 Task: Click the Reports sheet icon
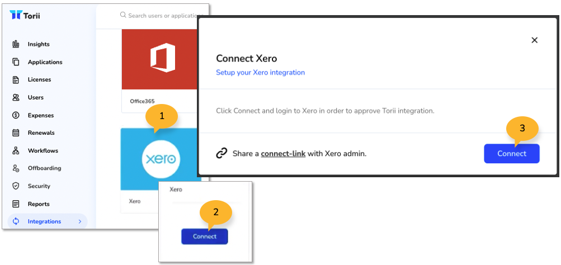pyautogui.click(x=16, y=204)
